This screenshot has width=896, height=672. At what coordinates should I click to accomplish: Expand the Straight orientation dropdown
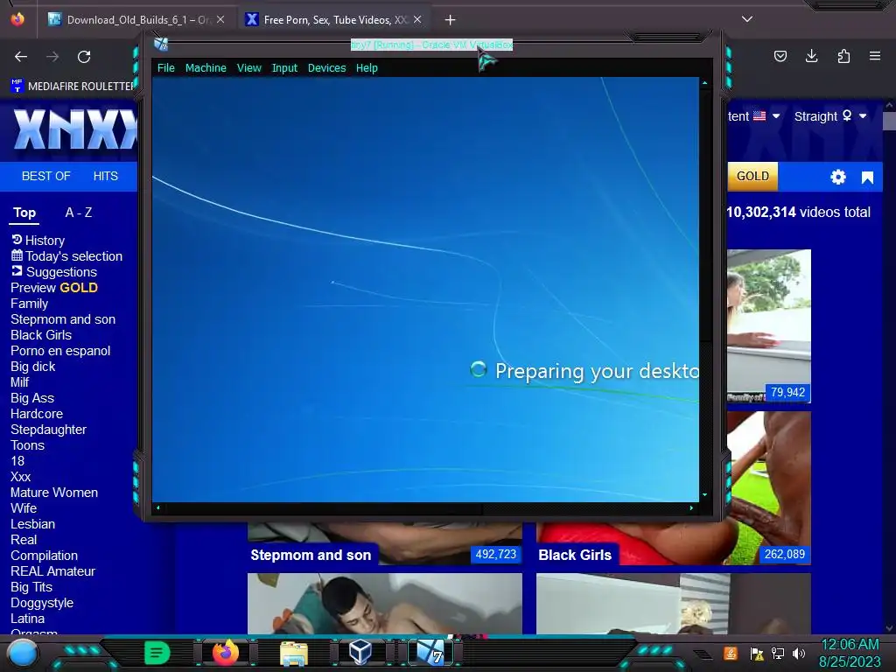[x=830, y=116]
